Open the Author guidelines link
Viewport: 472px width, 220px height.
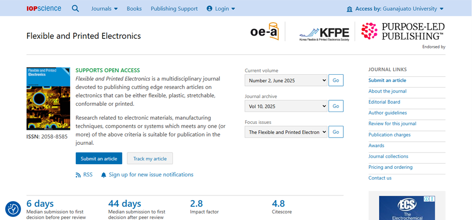click(x=388, y=113)
